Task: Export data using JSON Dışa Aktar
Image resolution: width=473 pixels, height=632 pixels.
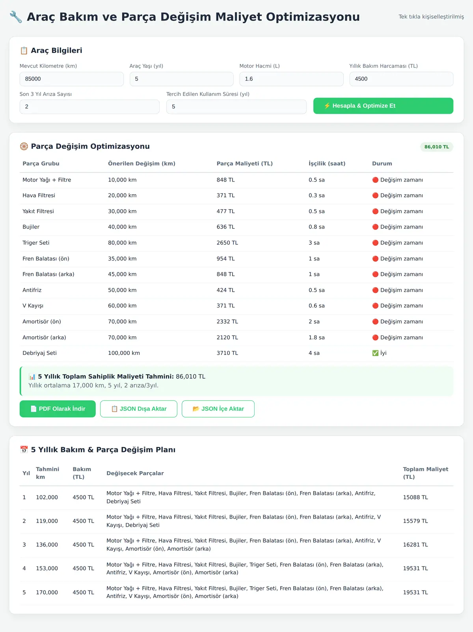Action: 139,409
